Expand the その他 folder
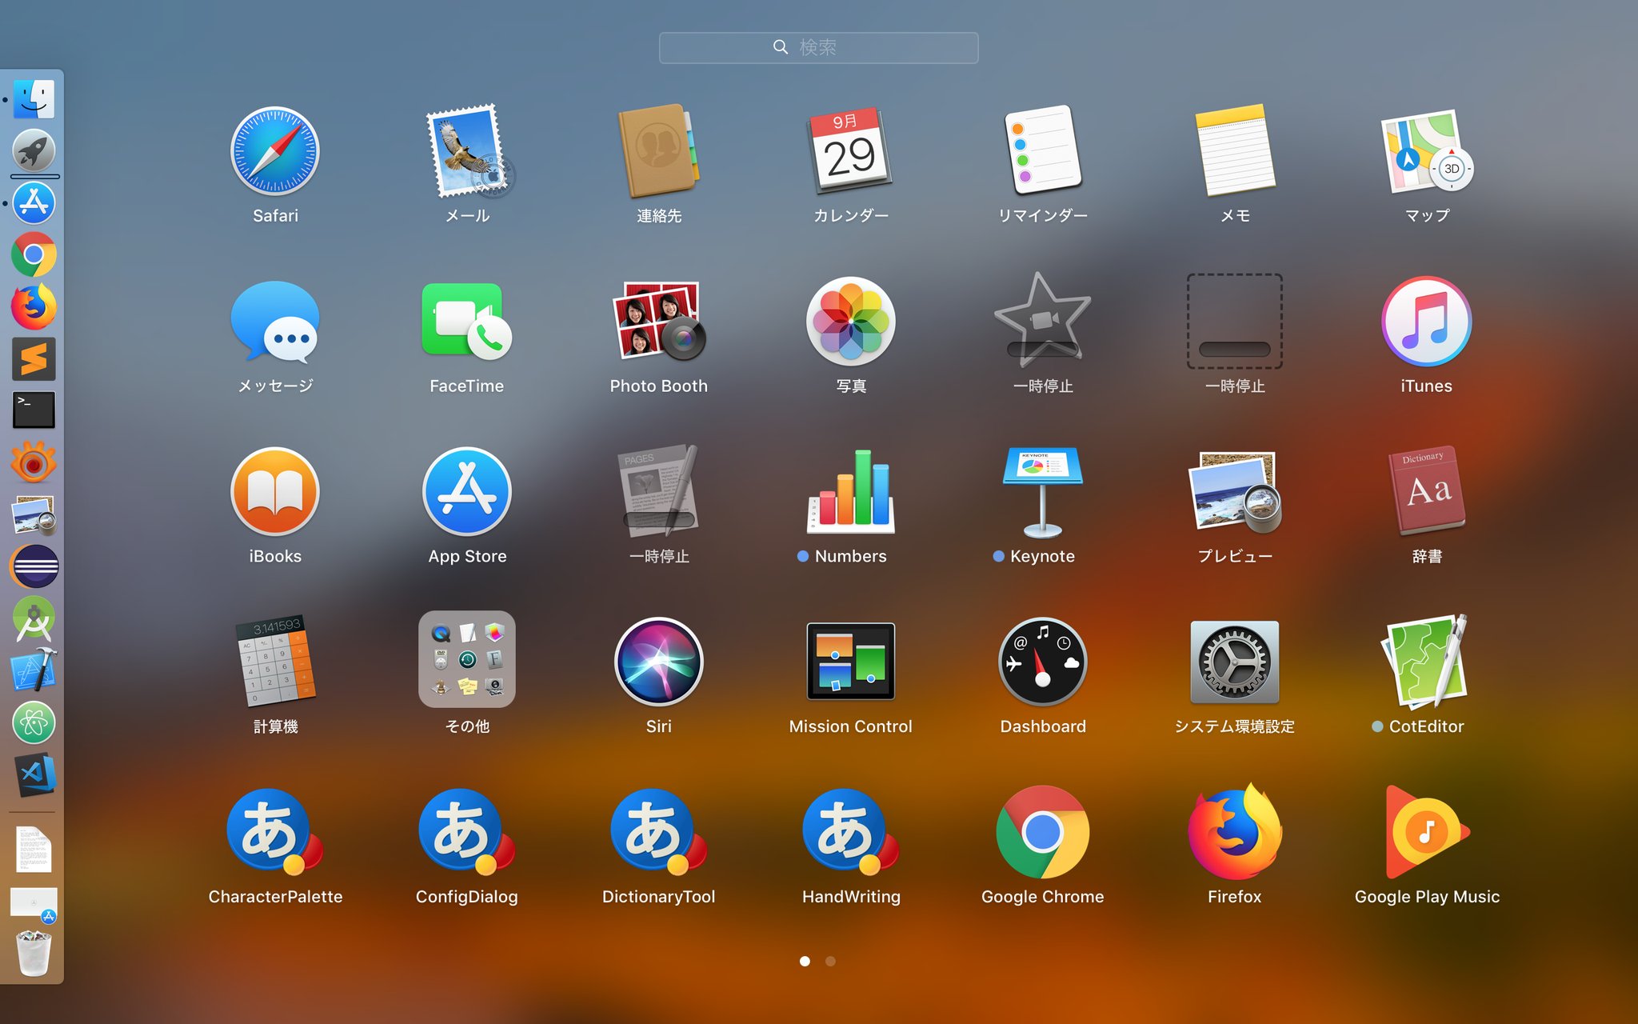Viewport: 1638px width, 1024px height. pos(466,660)
